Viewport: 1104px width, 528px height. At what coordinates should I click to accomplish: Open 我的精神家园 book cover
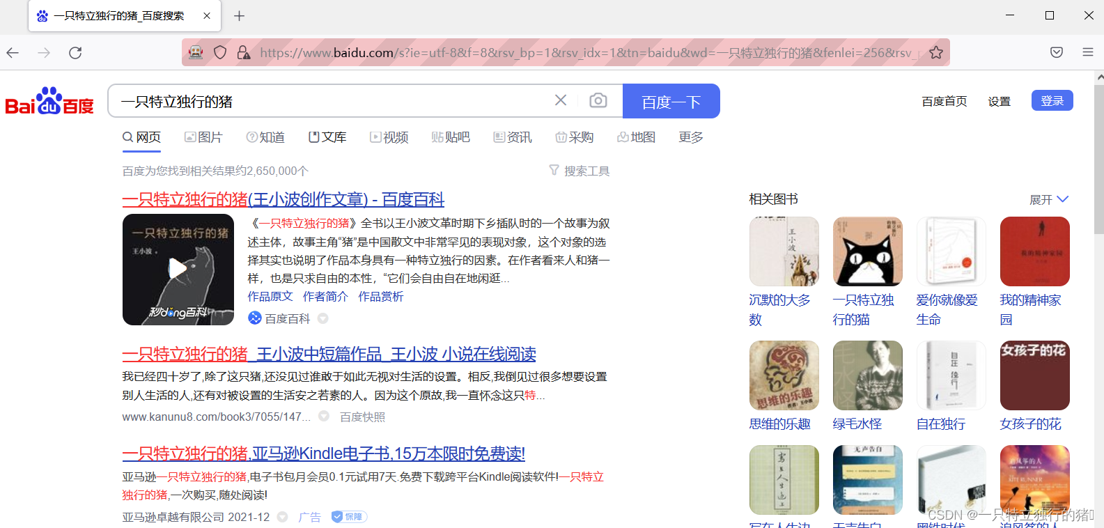(1035, 251)
